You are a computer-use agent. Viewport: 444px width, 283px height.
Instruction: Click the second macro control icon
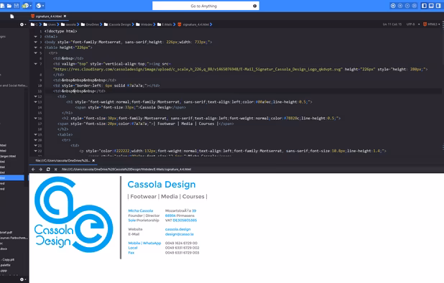(400, 6)
